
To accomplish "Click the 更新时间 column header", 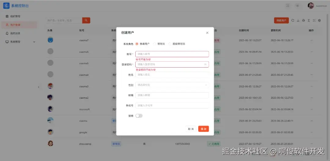I will tap(276, 30).
